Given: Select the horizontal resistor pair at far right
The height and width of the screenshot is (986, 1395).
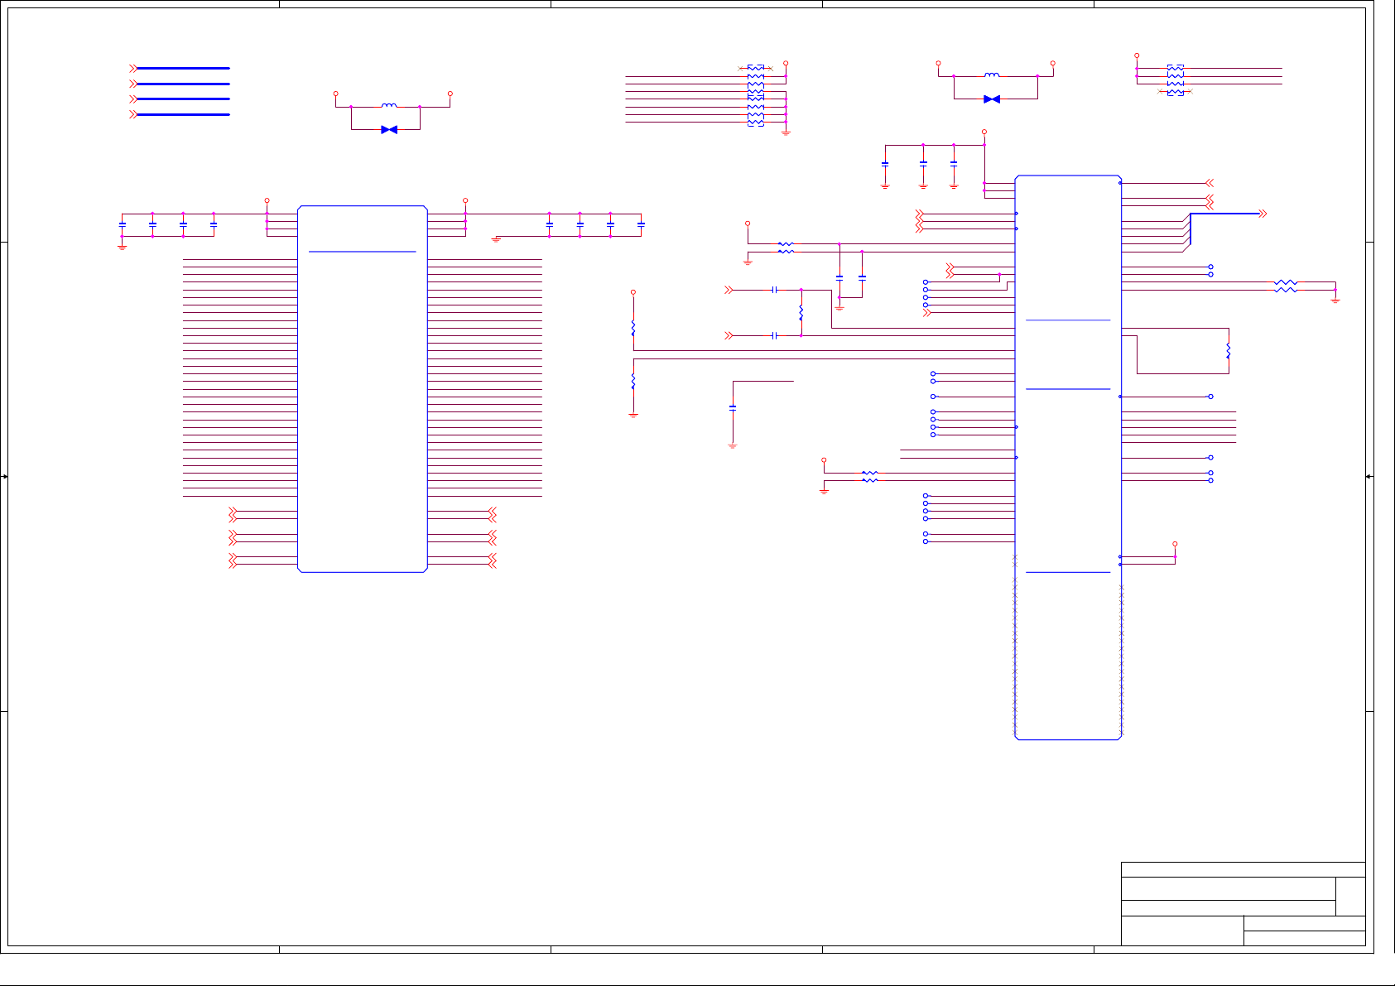Looking at the screenshot, I should click(x=1286, y=286).
